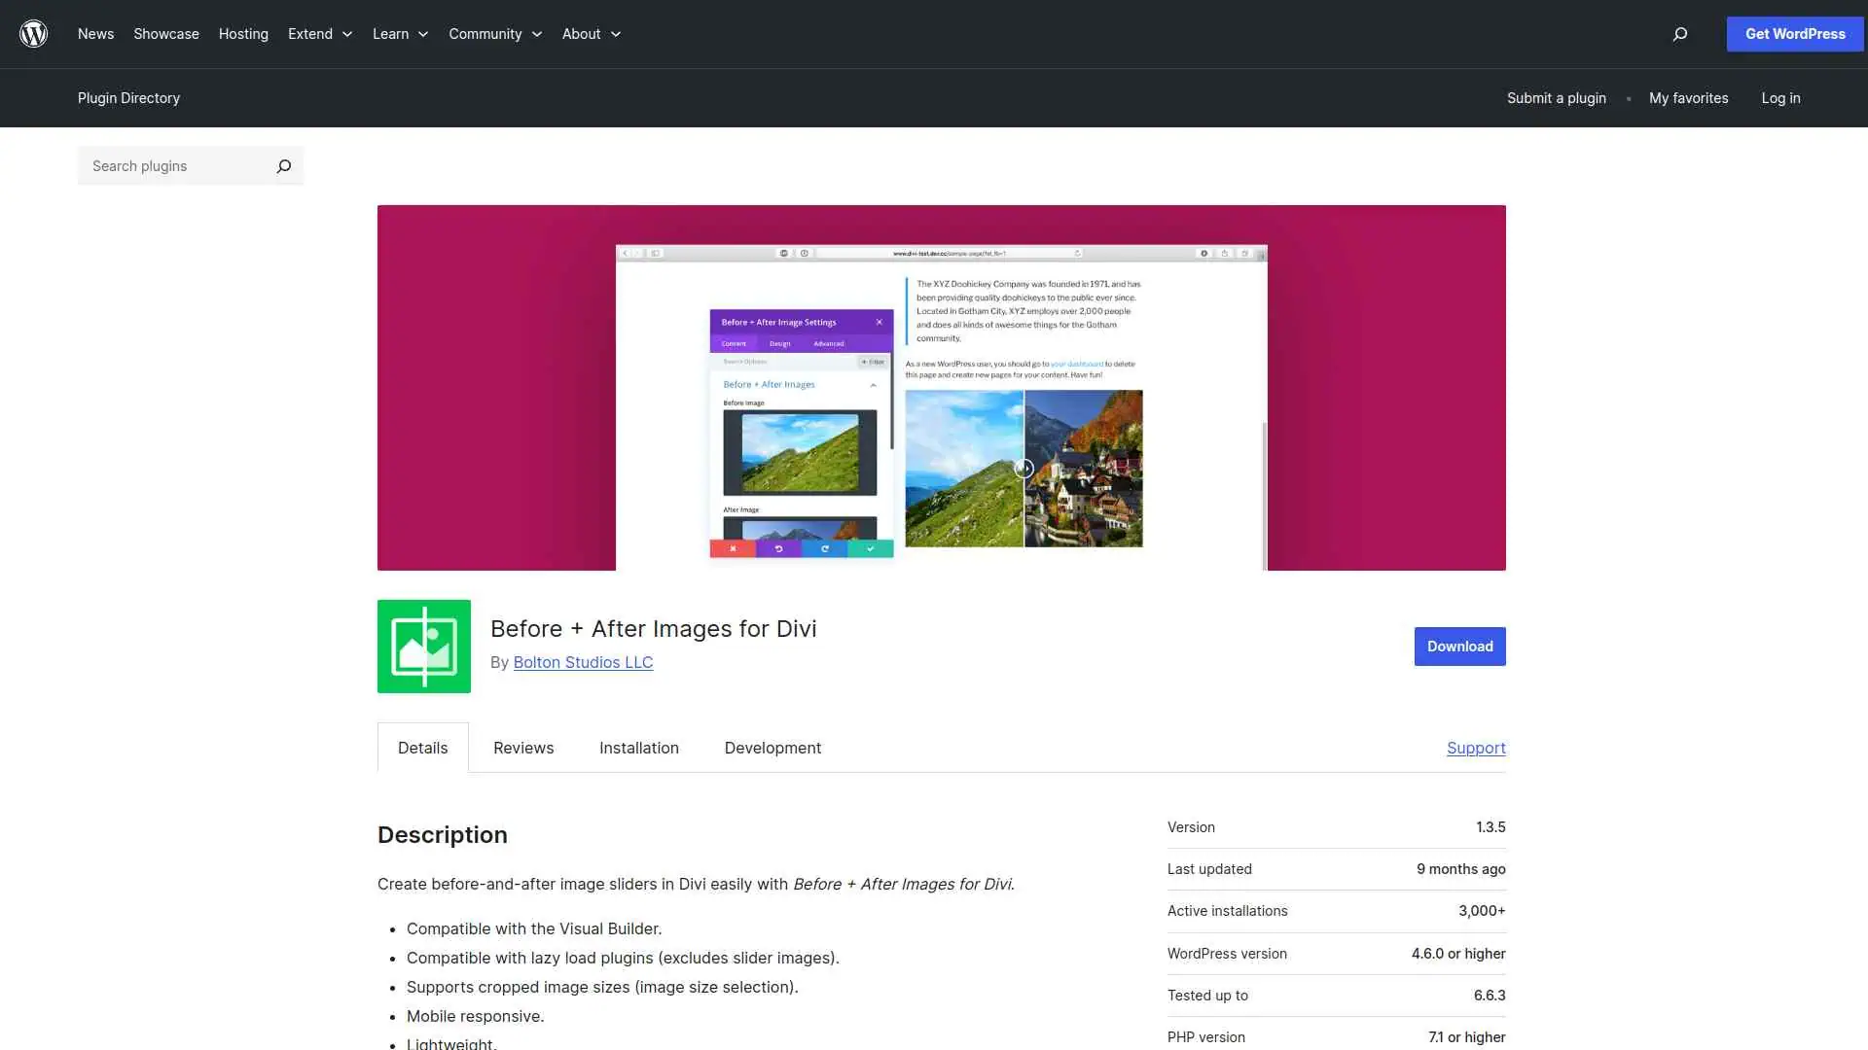Click the Get WordPress button

tap(1794, 34)
